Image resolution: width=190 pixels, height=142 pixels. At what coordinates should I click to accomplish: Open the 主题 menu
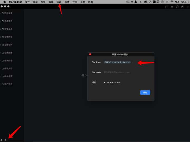click(x=83, y=2)
